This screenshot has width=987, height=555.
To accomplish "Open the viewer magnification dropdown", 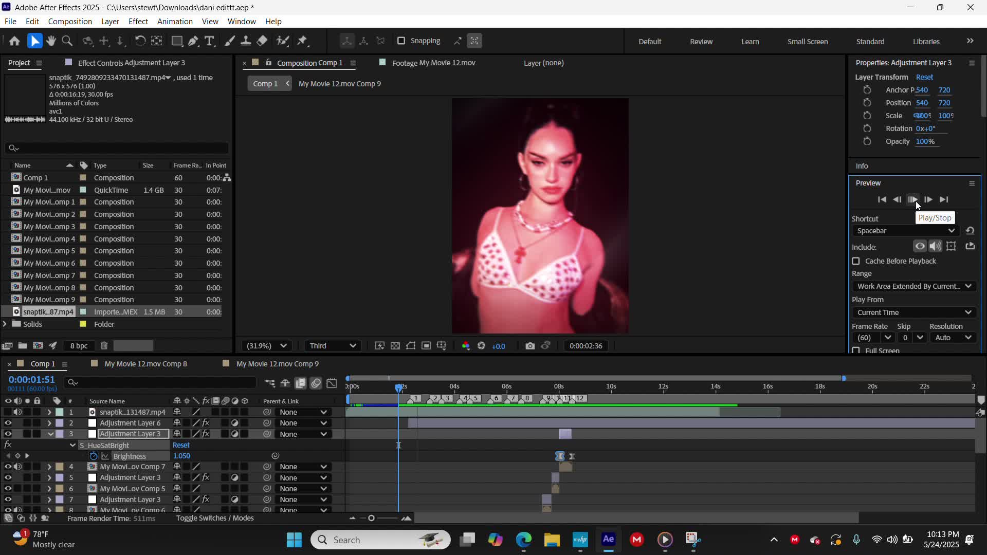I will pos(266,346).
